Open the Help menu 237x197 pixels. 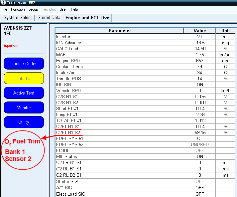coord(74,9)
